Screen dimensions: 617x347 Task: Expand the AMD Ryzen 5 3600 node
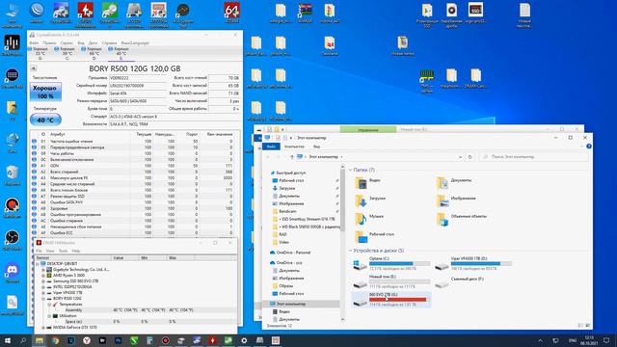[43, 276]
